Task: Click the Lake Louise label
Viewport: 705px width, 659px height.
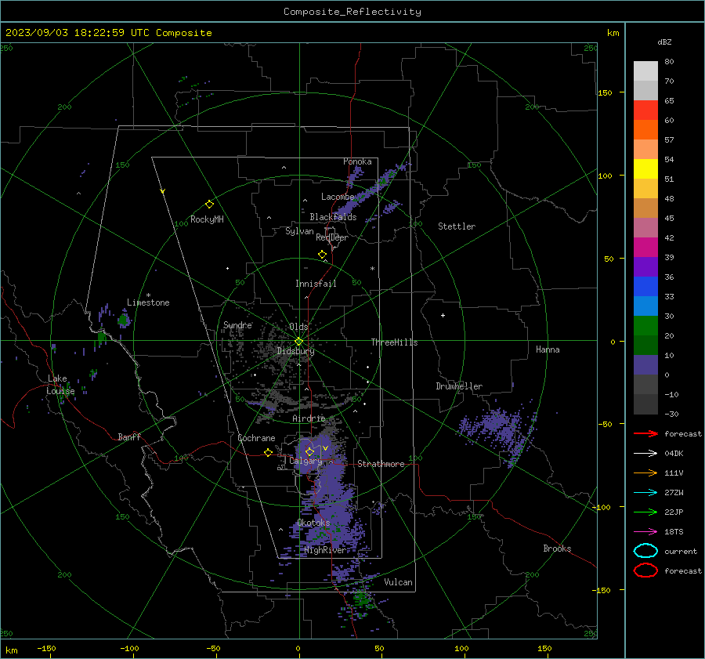Action: pos(60,385)
